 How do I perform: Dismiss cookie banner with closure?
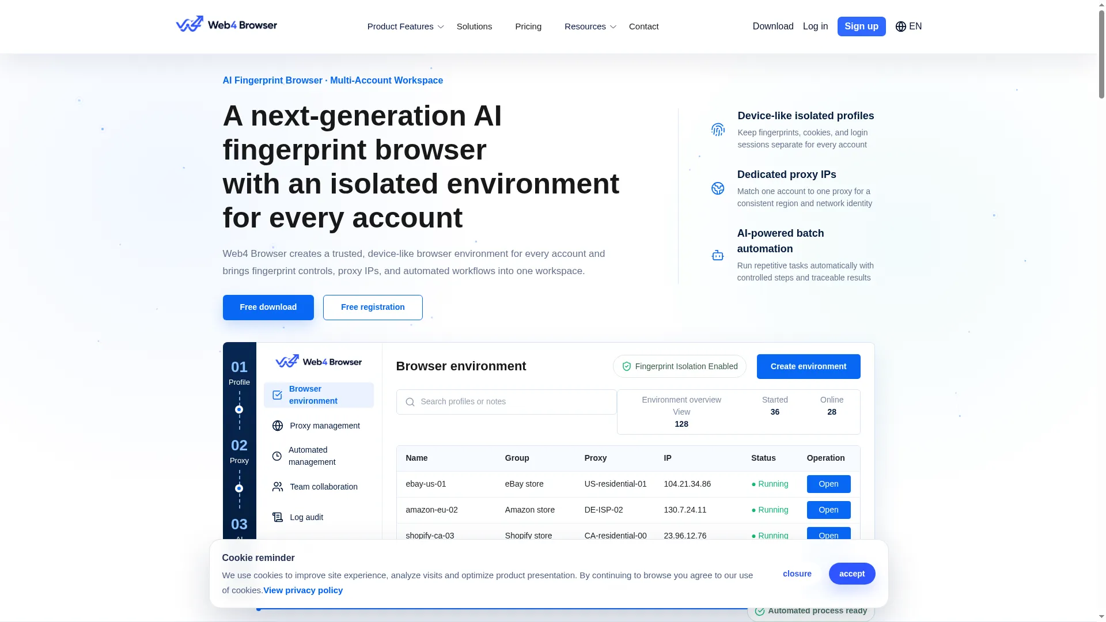point(797,574)
